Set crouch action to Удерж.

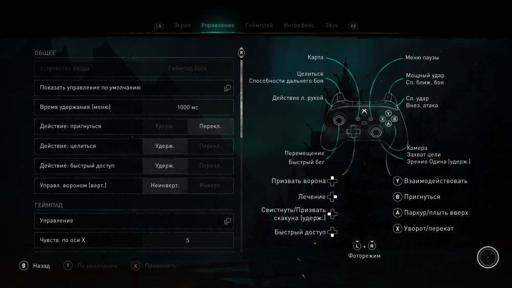(x=165, y=126)
